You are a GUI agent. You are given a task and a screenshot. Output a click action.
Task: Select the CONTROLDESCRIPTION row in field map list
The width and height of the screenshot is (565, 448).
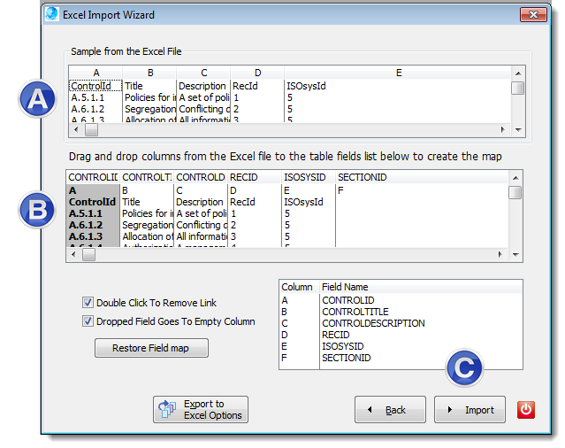point(401,323)
